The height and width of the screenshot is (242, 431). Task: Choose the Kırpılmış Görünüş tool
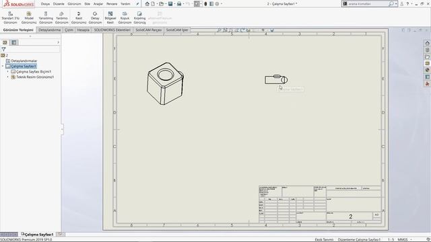tap(139, 18)
